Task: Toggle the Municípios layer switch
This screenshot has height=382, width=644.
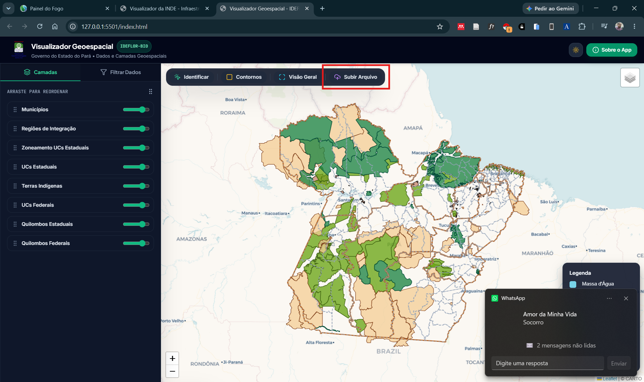Action: pos(136,110)
